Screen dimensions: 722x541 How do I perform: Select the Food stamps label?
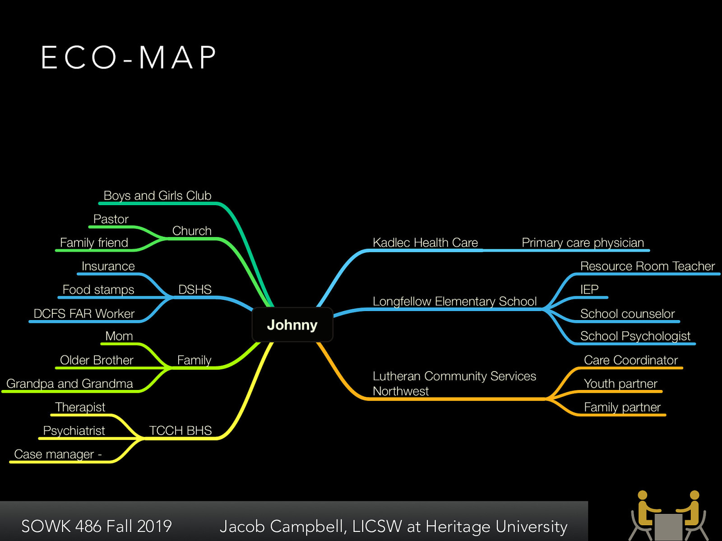click(97, 290)
